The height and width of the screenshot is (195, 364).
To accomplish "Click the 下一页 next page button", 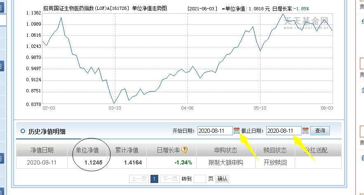I will (169, 179).
